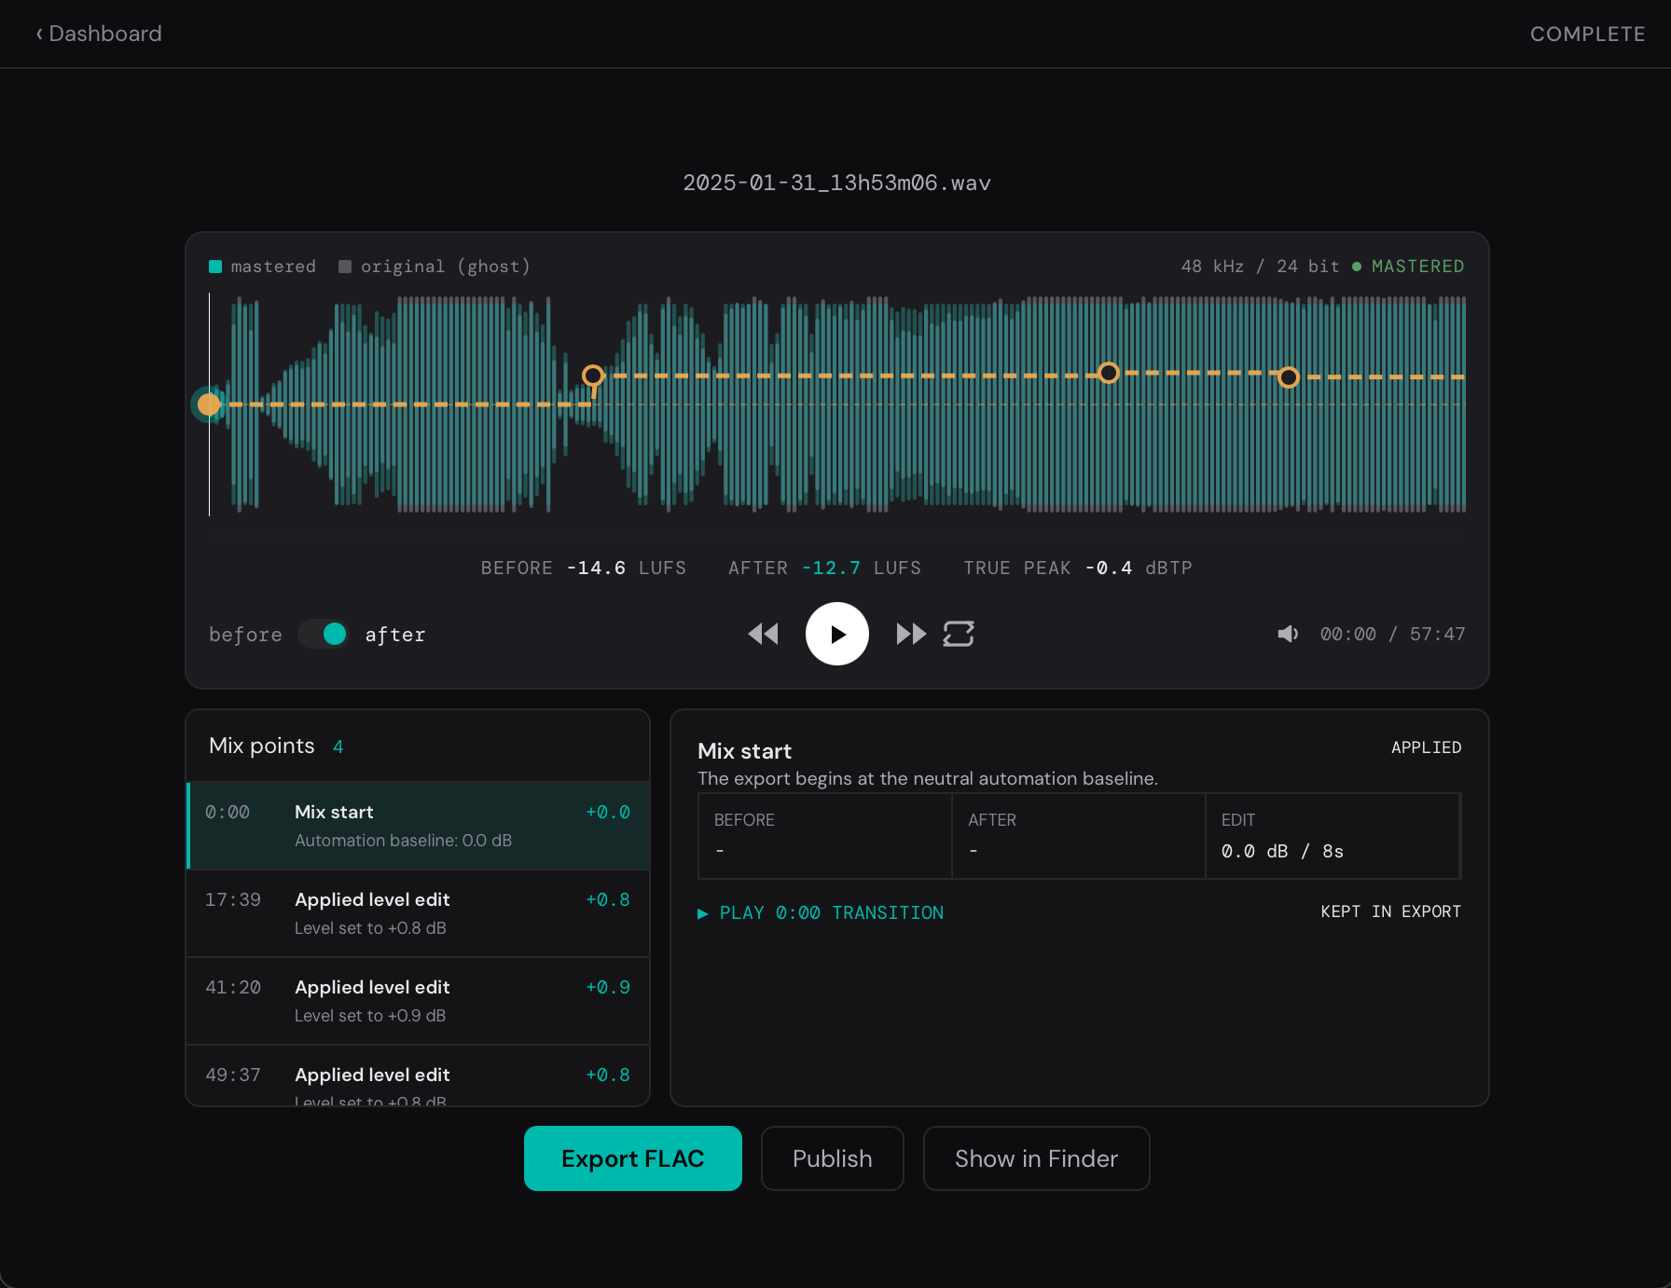Mute using the speaker volume icon
This screenshot has width=1671, height=1288.
(x=1288, y=634)
